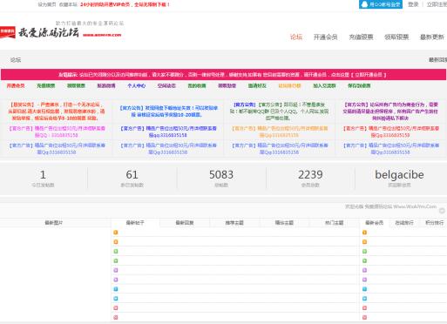The height and width of the screenshot is (324, 447).
Task: Open the 充值银票 navigation item
Action: pyautogui.click(x=361, y=37)
